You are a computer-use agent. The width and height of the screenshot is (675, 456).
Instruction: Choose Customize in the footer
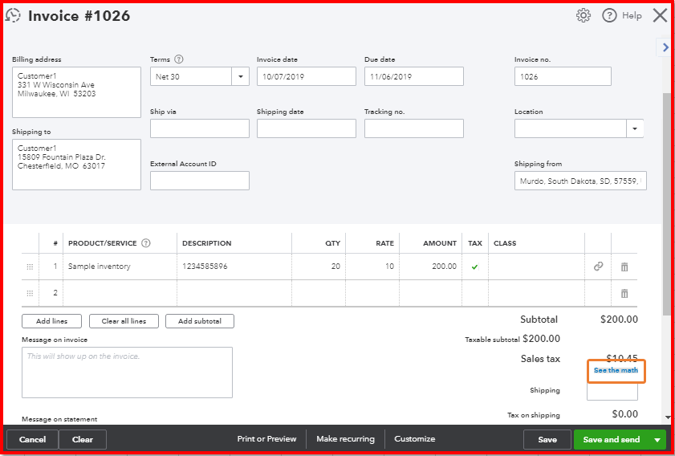coord(415,439)
